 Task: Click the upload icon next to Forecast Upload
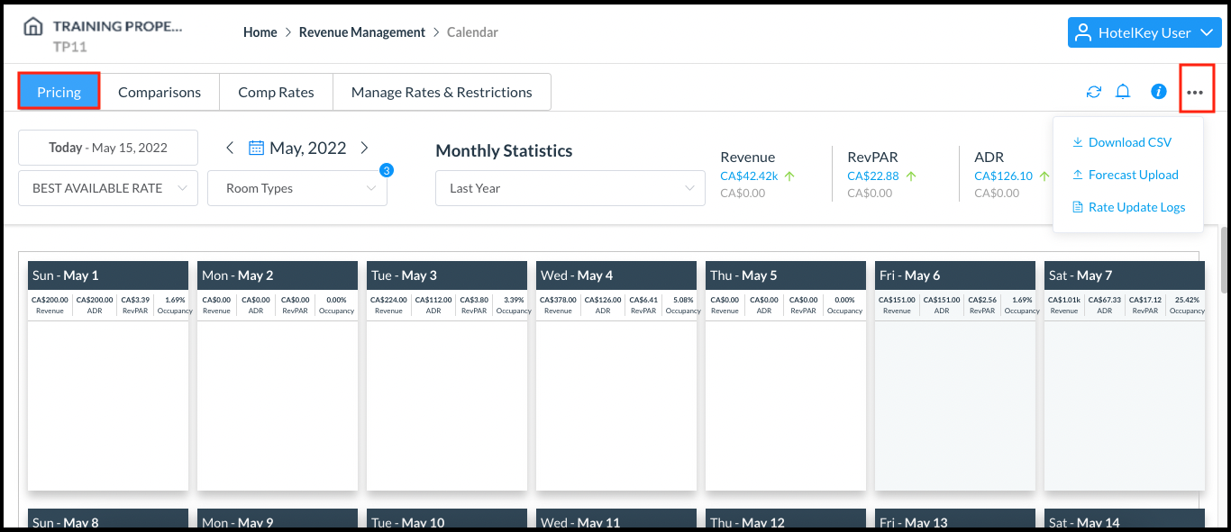pos(1078,174)
